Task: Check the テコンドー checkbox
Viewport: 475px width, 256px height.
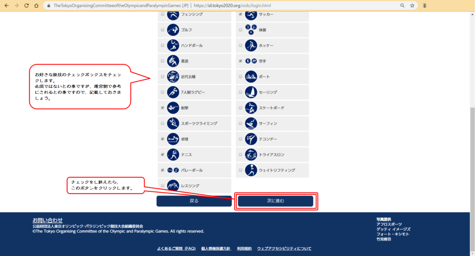Action: (x=240, y=139)
